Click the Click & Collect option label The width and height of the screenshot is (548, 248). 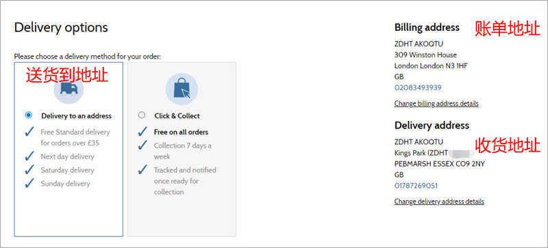point(177,116)
